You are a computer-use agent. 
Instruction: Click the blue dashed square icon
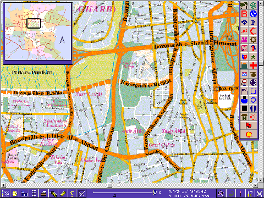[254, 91]
